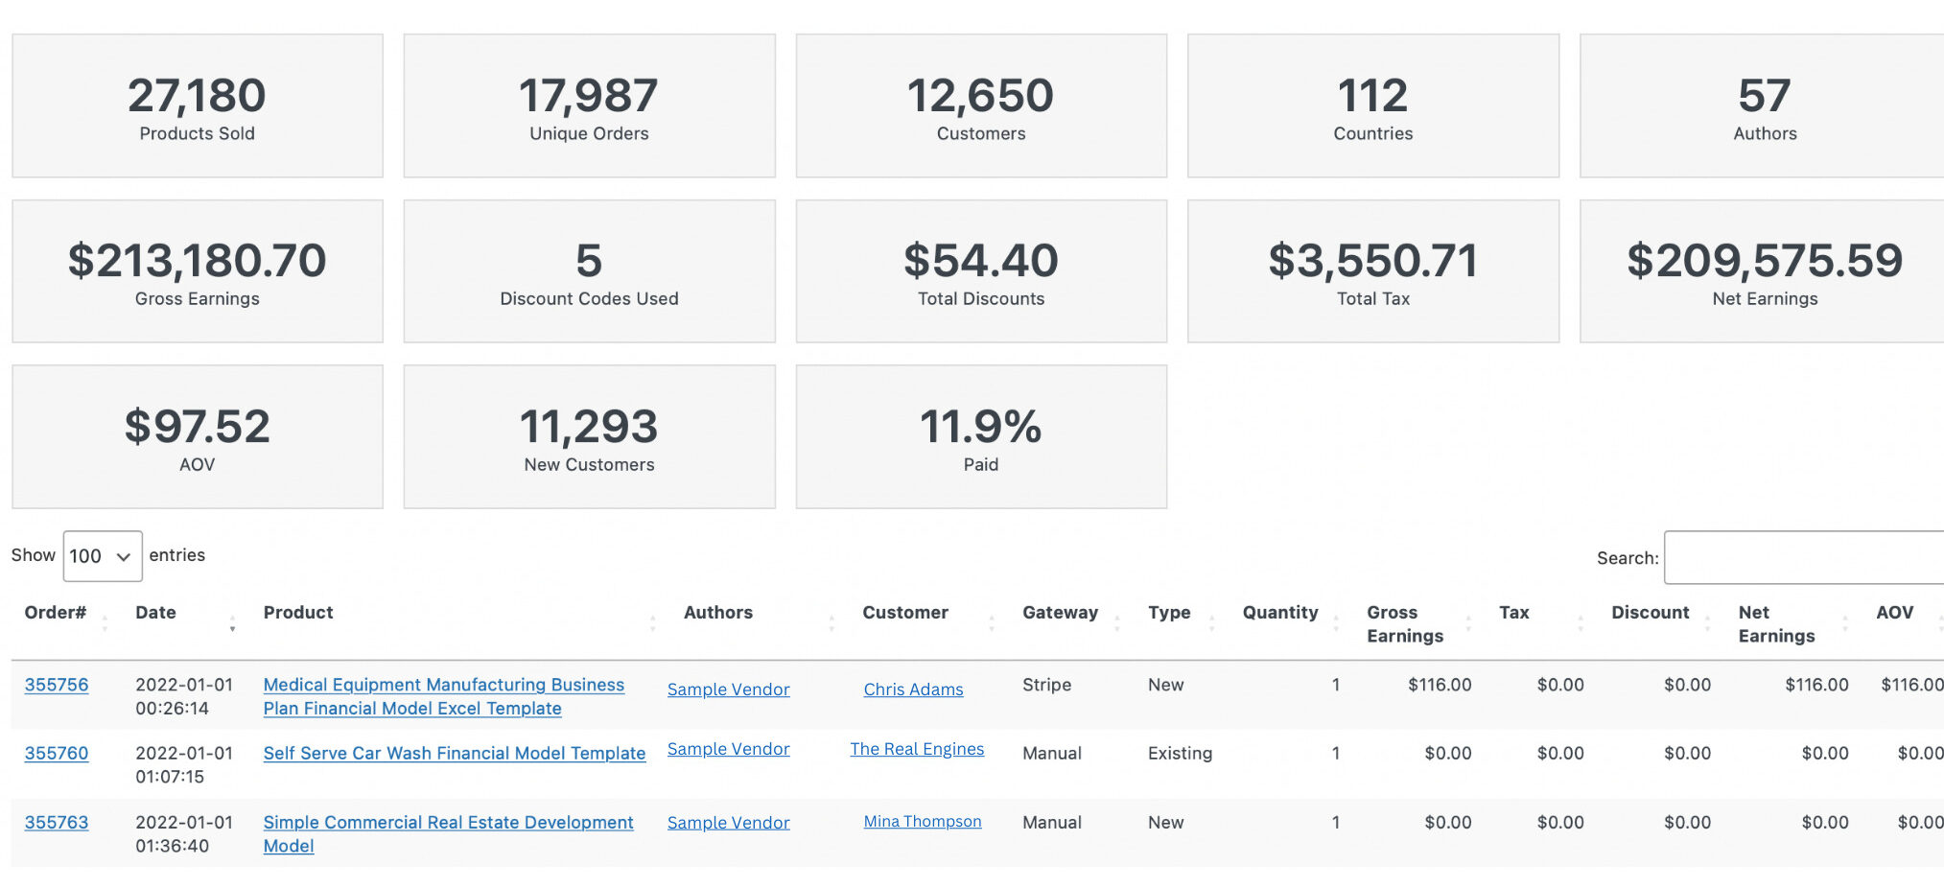Sort table by AOV column header
Image resolution: width=1944 pixels, height=888 pixels.
pos(1895,613)
